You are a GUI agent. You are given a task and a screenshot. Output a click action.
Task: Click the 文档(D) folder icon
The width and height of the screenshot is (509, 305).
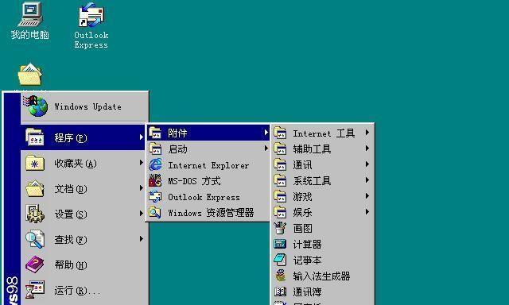pyautogui.click(x=35, y=188)
